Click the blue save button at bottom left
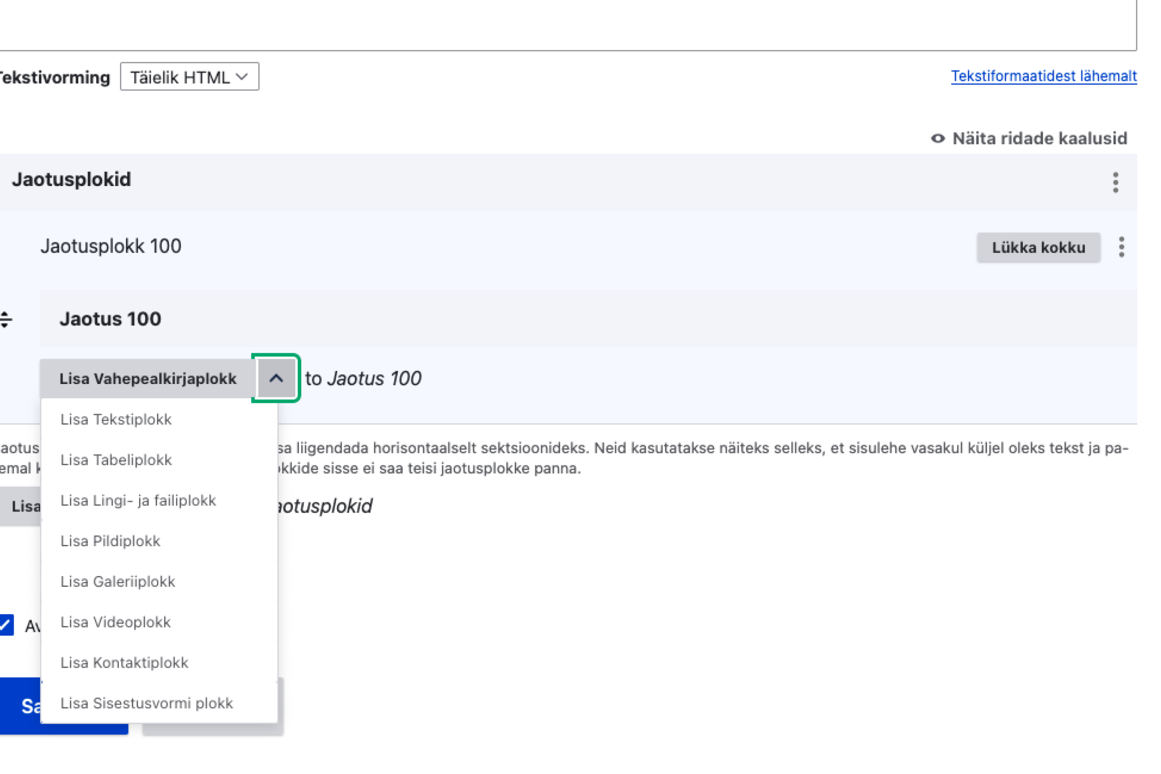 [x=20, y=706]
